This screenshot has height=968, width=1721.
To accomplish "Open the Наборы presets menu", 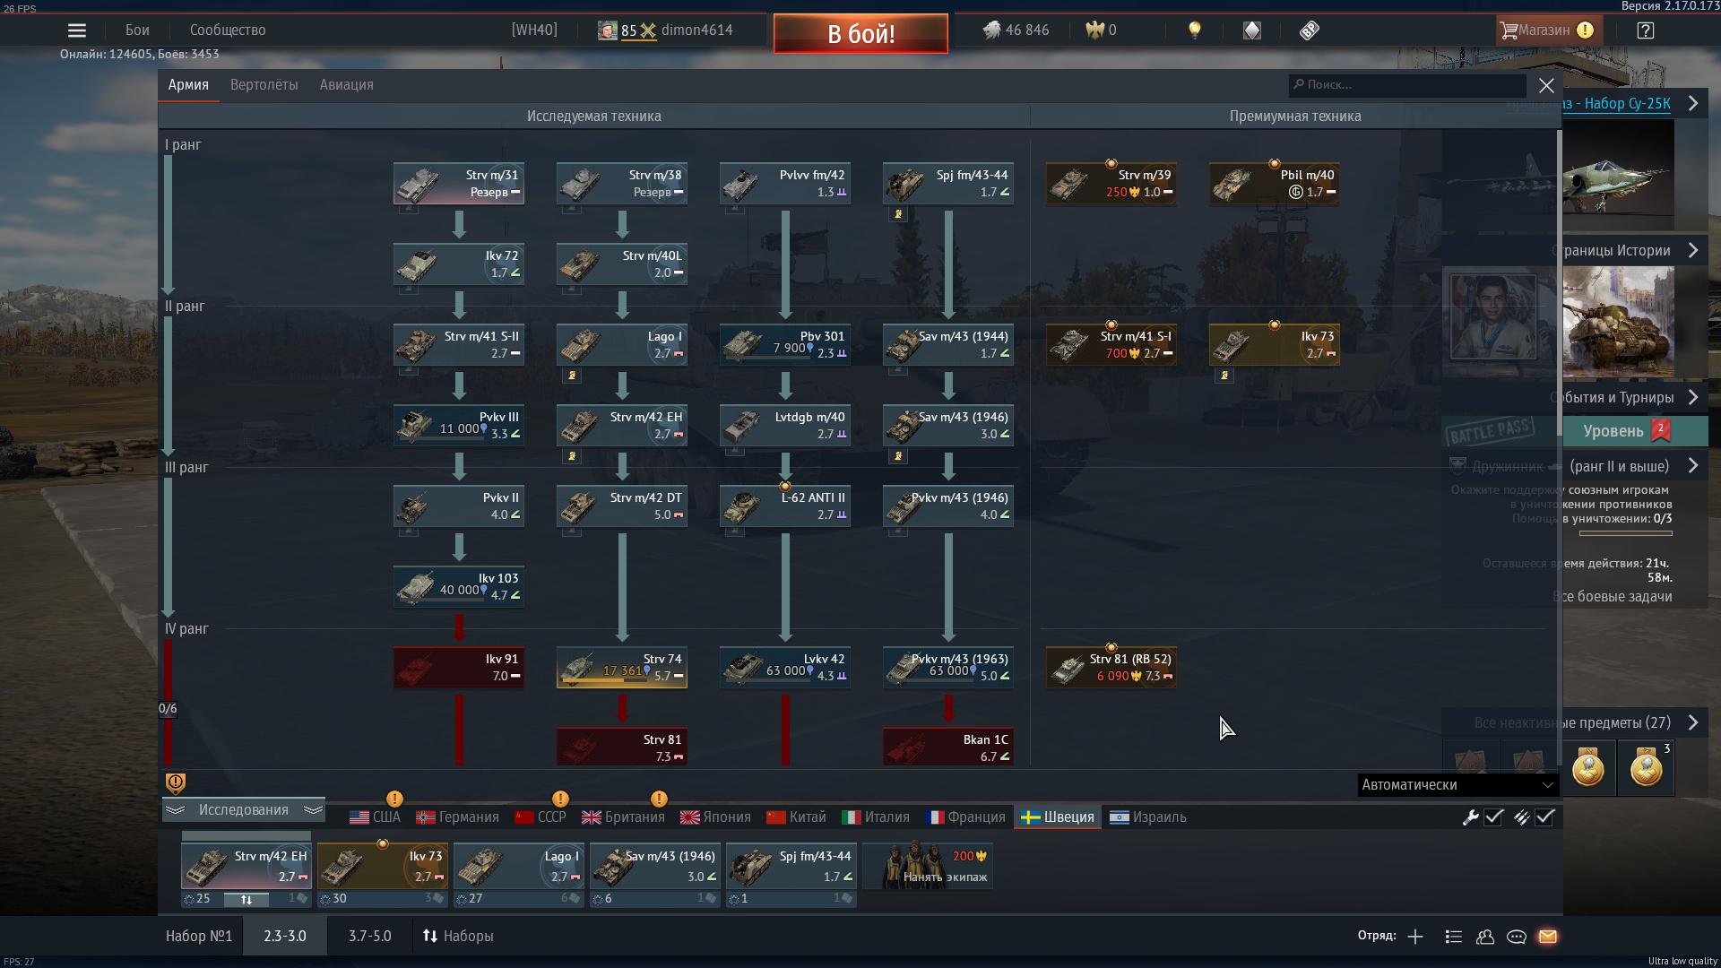I will [x=458, y=937].
